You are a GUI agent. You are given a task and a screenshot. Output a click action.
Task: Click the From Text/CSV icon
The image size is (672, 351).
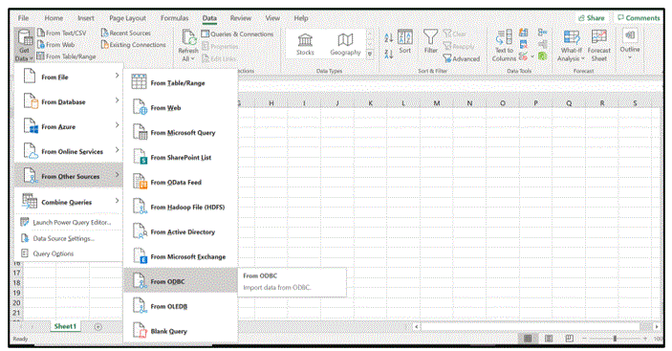pos(41,33)
